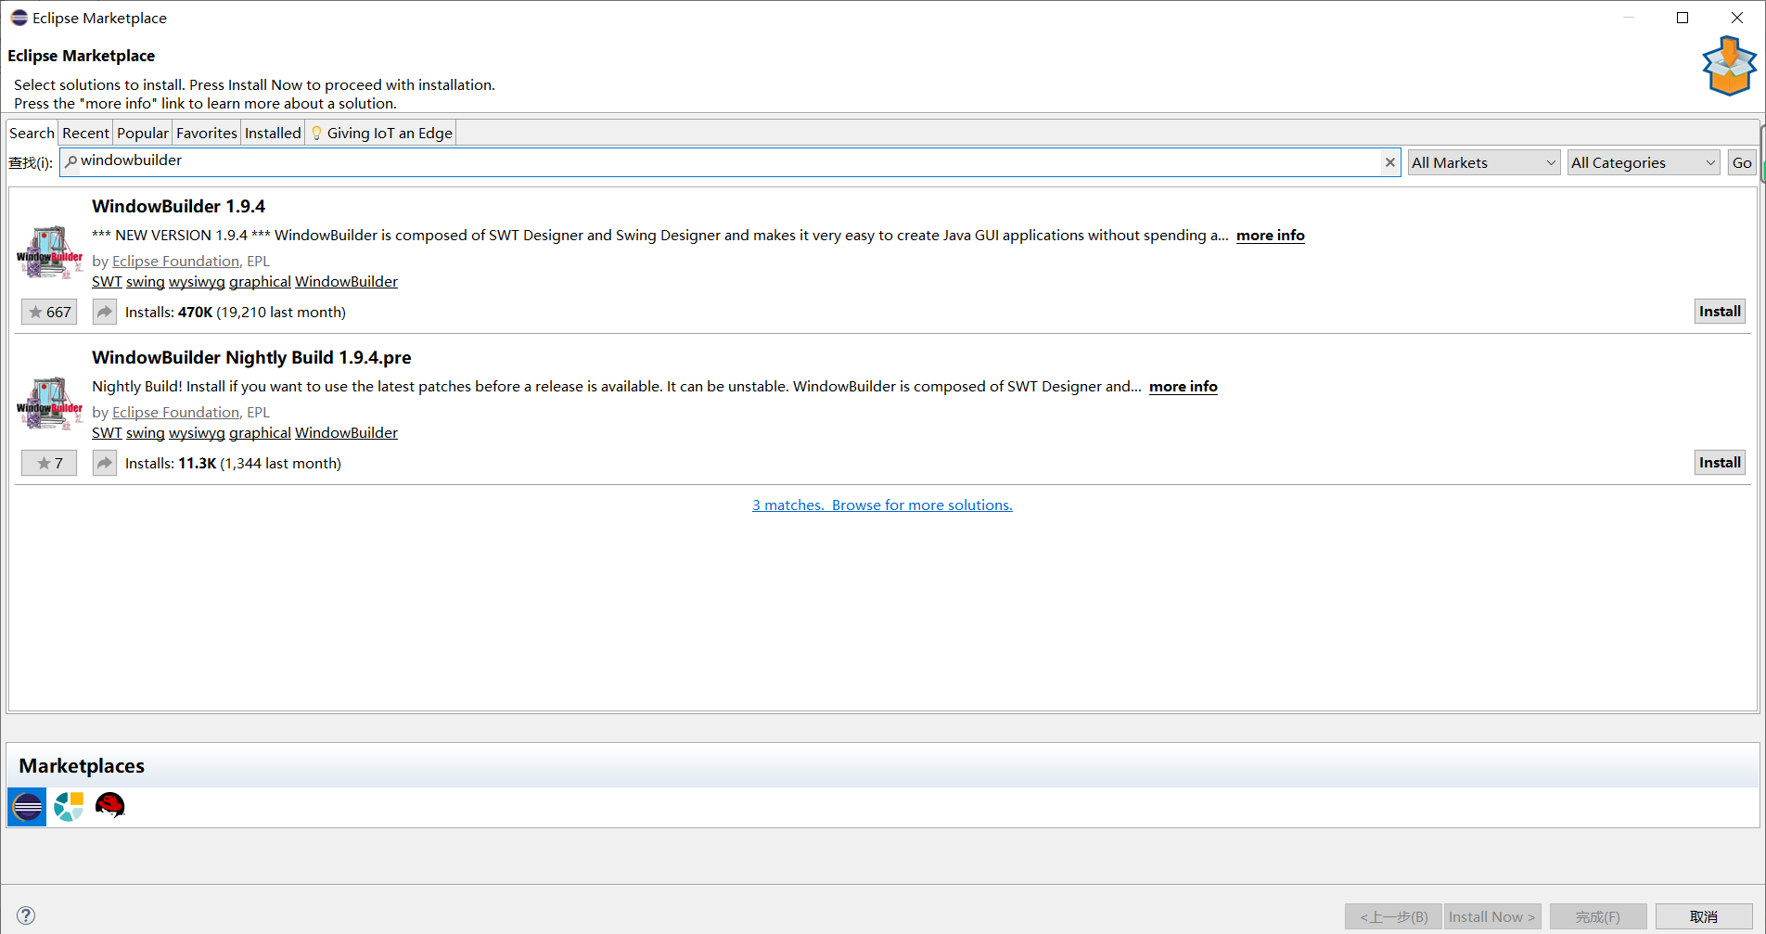This screenshot has width=1766, height=934.
Task: Open more info for WindowBuilder Nightly Build
Action: 1183,387
